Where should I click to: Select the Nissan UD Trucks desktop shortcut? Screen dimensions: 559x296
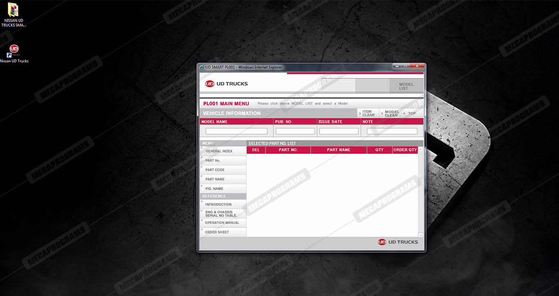click(14, 54)
